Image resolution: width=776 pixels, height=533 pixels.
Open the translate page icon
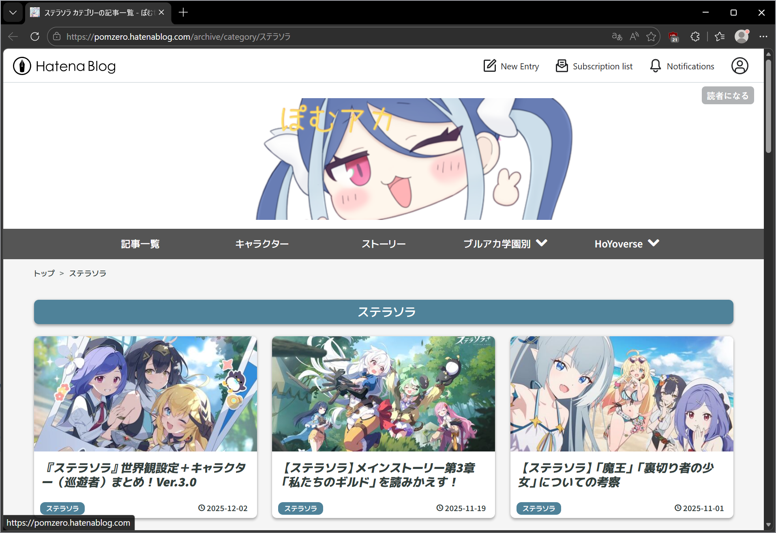[x=617, y=37]
